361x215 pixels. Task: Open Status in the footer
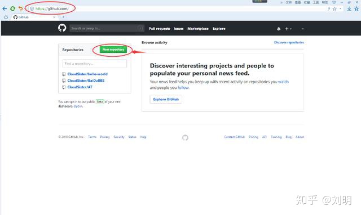tap(132, 137)
